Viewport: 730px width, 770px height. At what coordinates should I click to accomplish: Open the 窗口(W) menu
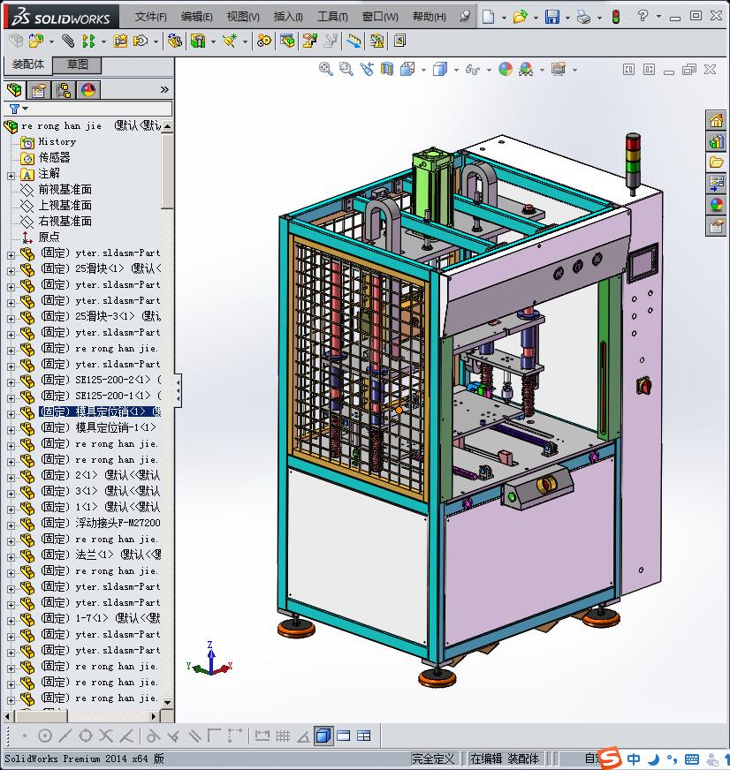(380, 17)
